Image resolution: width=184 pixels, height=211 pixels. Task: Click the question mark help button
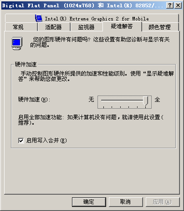170,5
